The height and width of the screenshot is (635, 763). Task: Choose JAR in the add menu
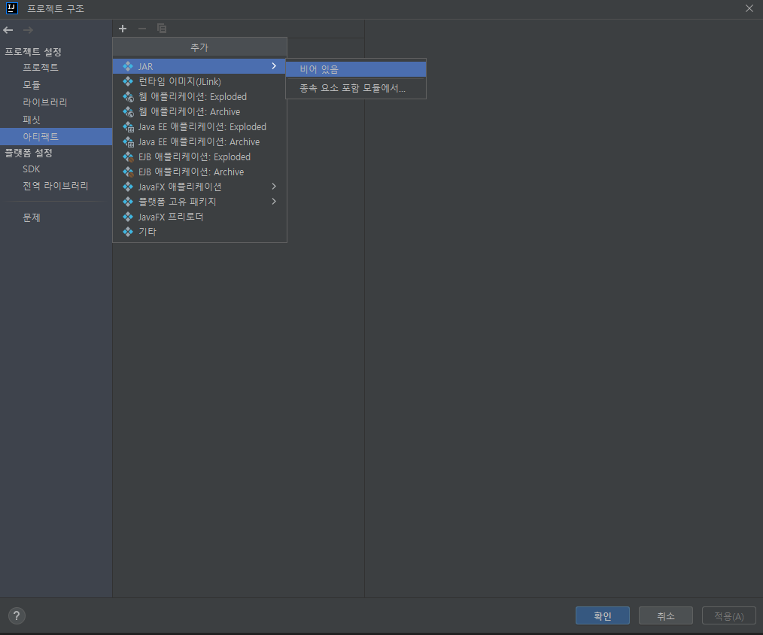point(199,66)
